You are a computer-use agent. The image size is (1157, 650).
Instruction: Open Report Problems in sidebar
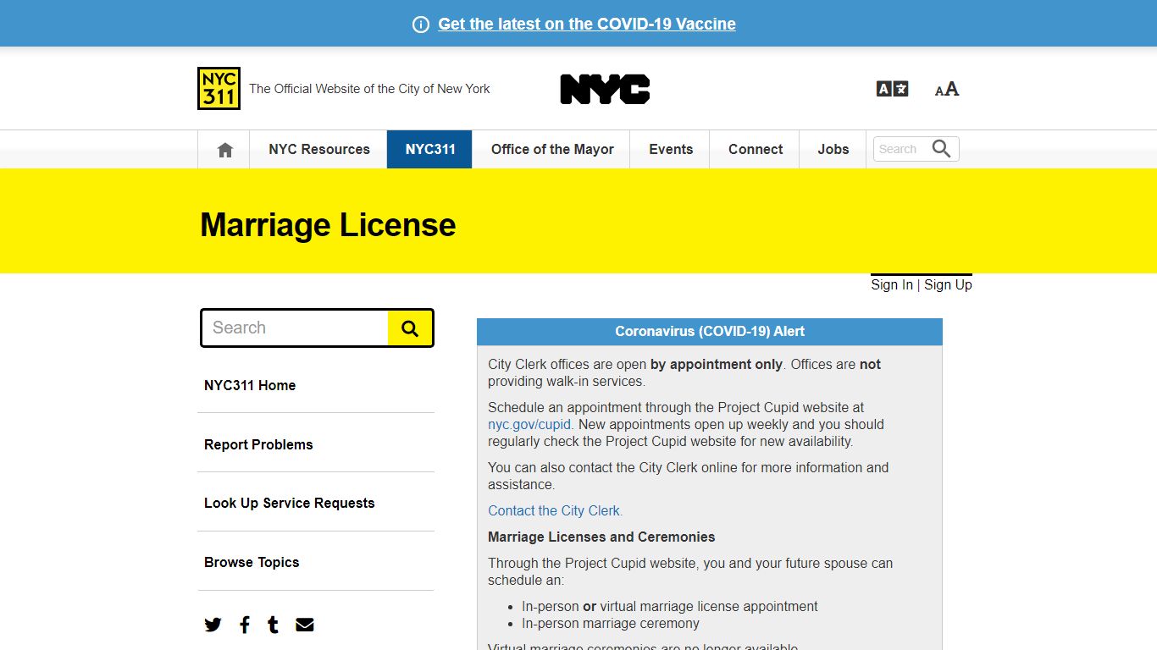pyautogui.click(x=258, y=444)
